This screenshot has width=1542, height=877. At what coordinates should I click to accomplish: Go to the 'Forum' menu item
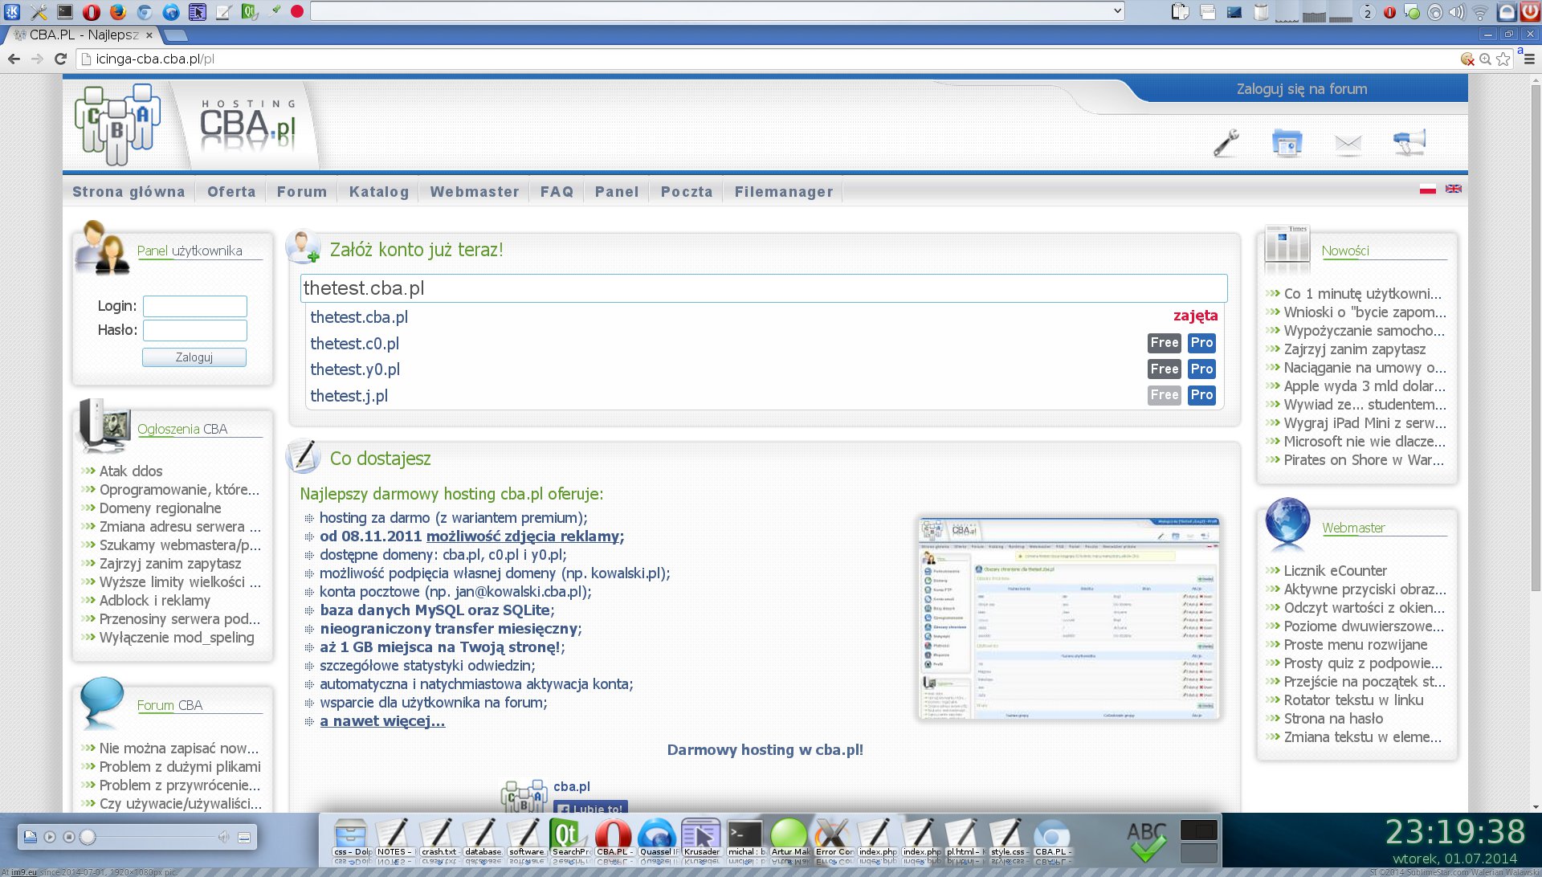click(302, 192)
